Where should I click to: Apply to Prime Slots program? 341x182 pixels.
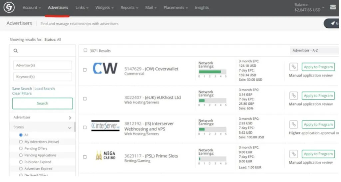[318, 154]
